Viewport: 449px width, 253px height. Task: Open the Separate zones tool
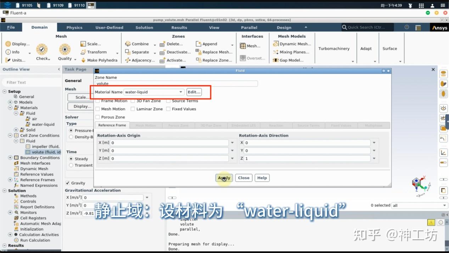(137, 52)
